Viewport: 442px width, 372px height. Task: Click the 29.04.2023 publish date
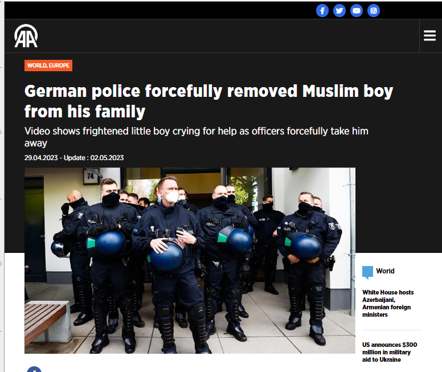(41, 158)
